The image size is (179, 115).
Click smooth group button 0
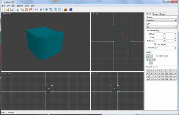point(147,71)
